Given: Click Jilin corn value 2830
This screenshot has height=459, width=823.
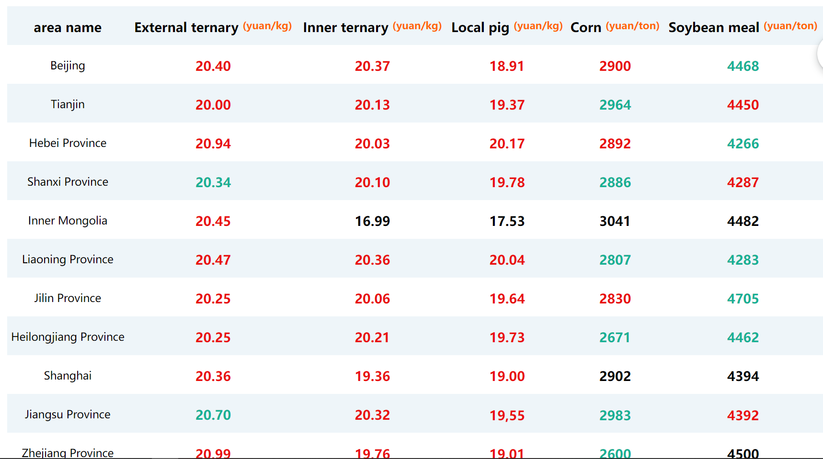Looking at the screenshot, I should click(x=615, y=299).
